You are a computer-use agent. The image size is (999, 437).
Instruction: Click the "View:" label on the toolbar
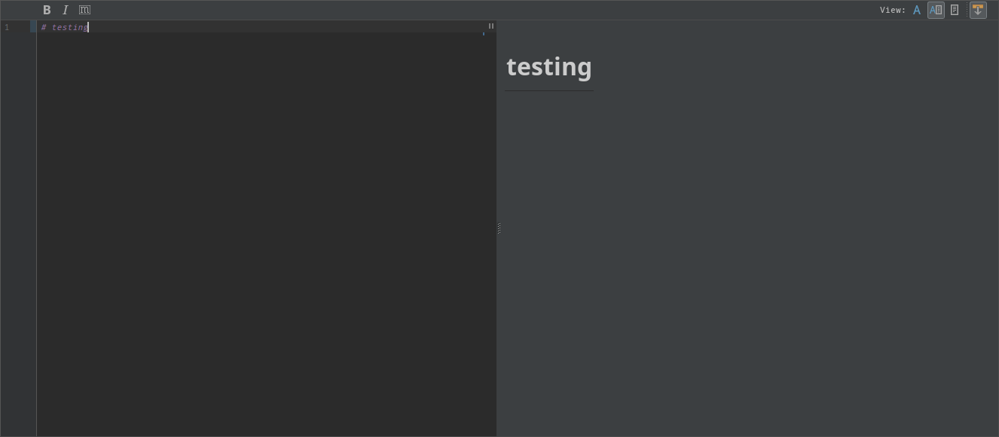892,10
